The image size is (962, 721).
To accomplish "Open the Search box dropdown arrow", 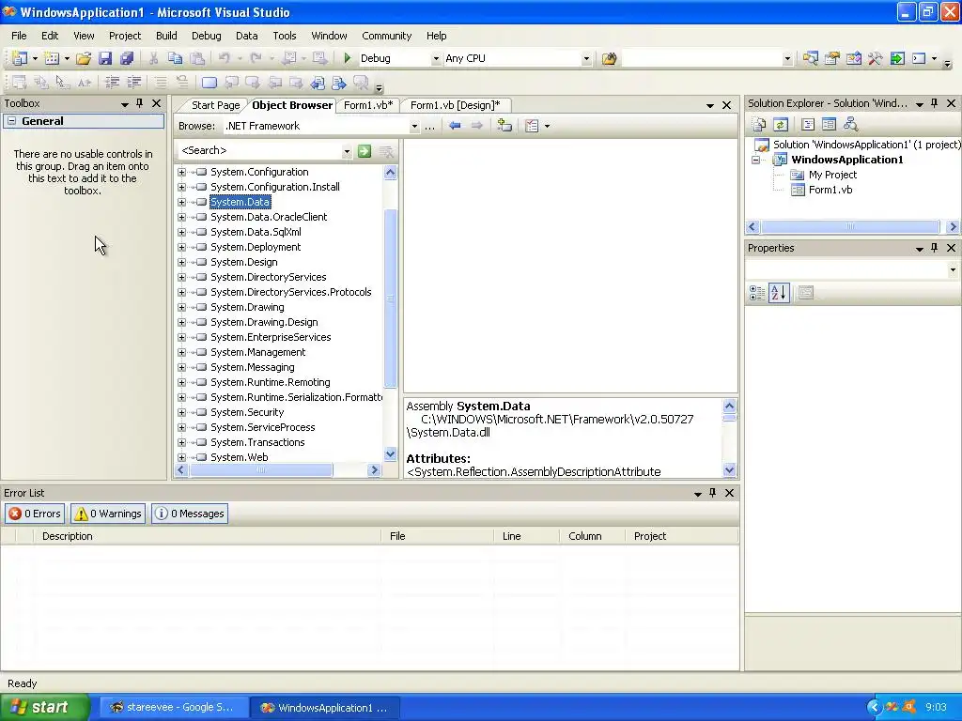I will tap(347, 151).
